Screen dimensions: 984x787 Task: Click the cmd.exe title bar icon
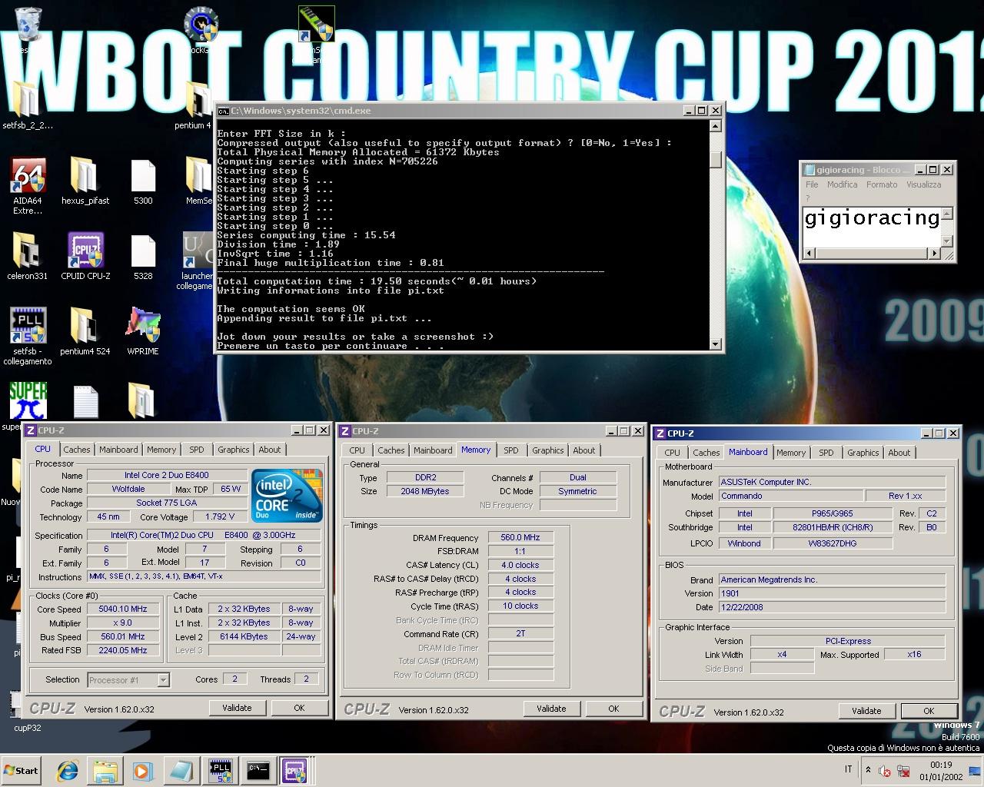click(x=223, y=111)
